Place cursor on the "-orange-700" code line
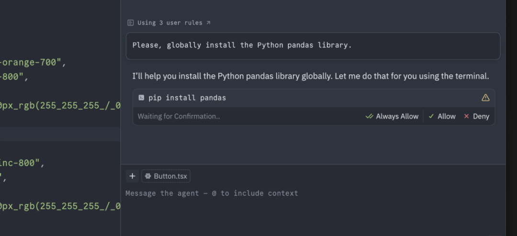Image resolution: width=517 pixels, height=236 pixels. (x=33, y=62)
